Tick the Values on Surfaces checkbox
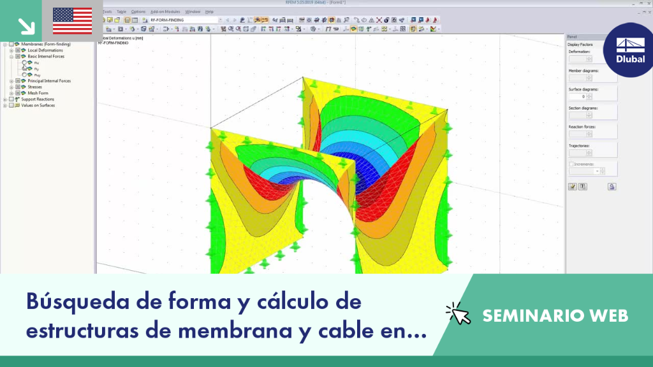This screenshot has height=367, width=653. pyautogui.click(x=11, y=105)
